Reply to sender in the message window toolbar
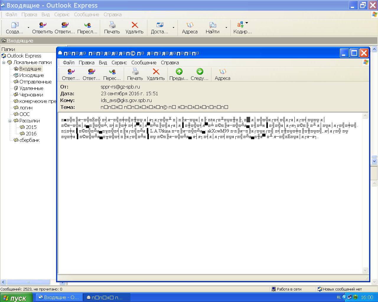This screenshot has height=302, width=378. 71,74
